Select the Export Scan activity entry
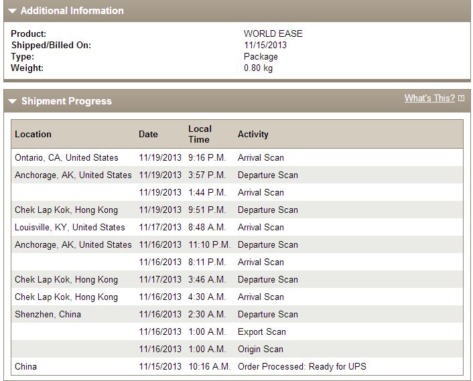 click(261, 332)
